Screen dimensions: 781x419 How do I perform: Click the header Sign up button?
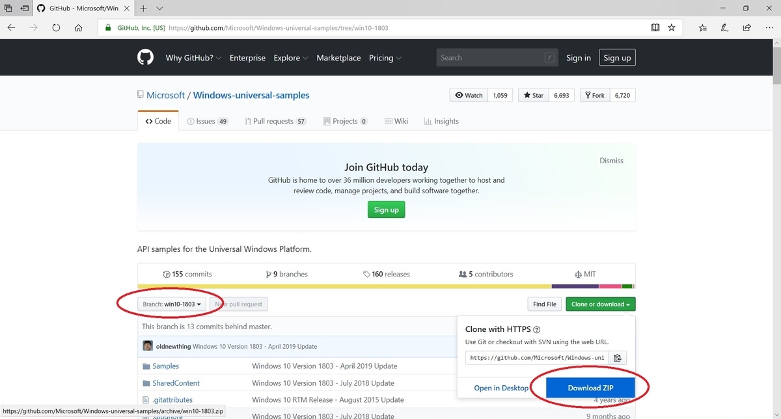[617, 58]
